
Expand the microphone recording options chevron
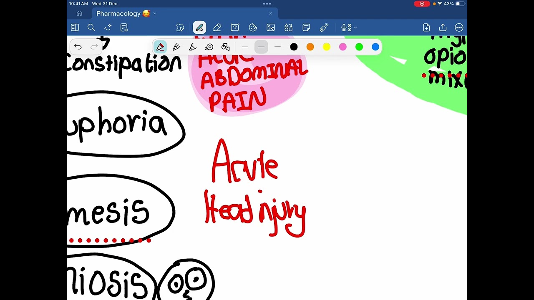click(x=355, y=27)
